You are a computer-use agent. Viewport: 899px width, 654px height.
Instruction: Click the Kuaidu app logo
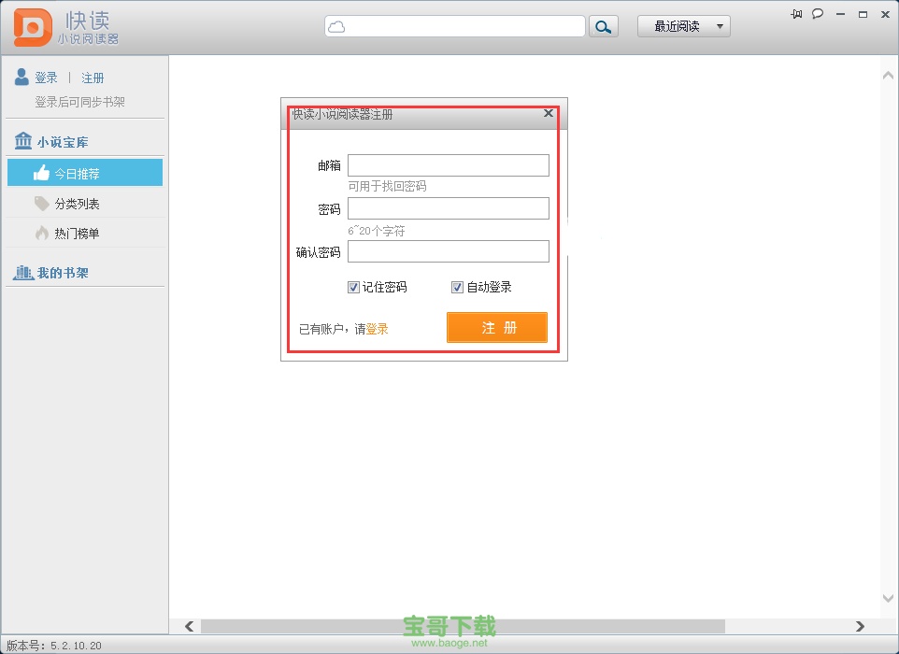point(33,27)
